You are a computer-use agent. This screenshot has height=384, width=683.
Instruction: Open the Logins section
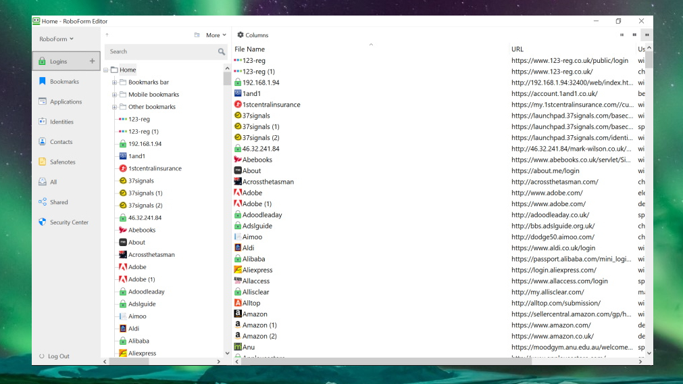(66, 61)
